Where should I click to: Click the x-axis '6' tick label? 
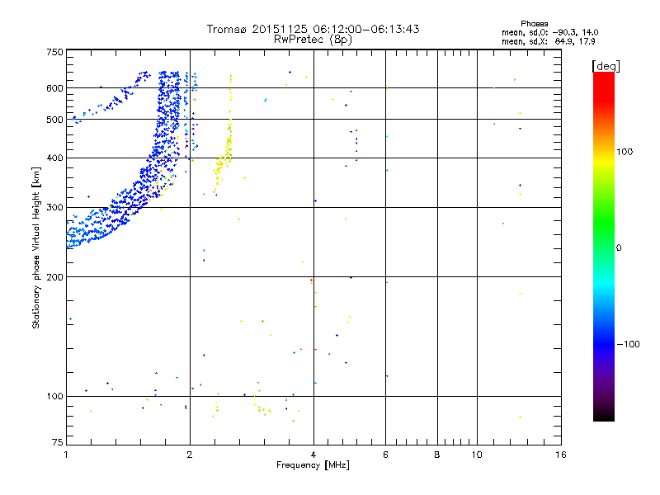pyautogui.click(x=385, y=455)
